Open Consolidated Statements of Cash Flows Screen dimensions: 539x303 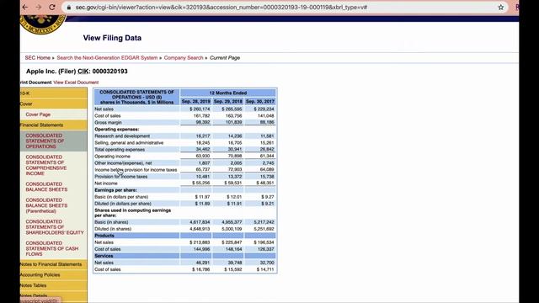tap(52, 248)
